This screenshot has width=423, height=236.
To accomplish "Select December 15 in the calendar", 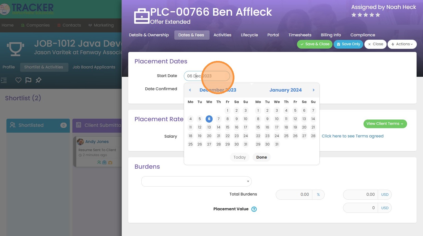I will pyautogui.click(x=227, y=127).
